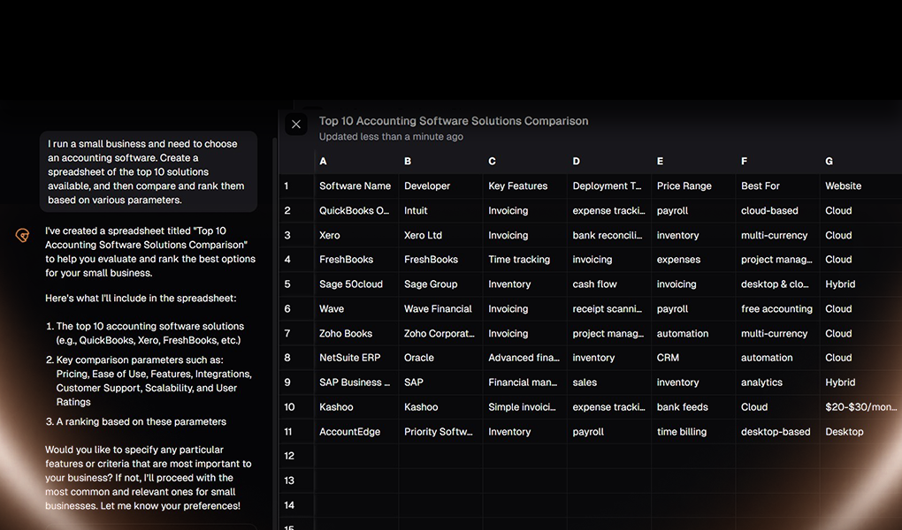
Task: Click the orange assistant avatar icon
Action: click(22, 235)
